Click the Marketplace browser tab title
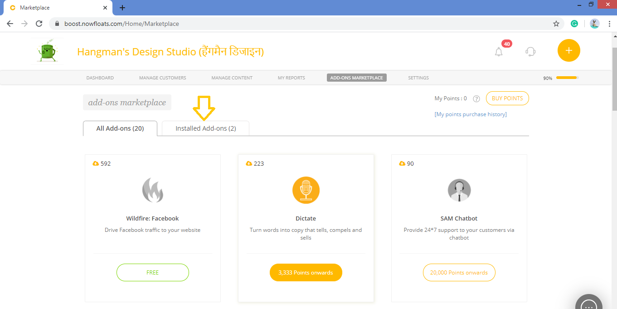This screenshot has height=309, width=617. (35, 8)
